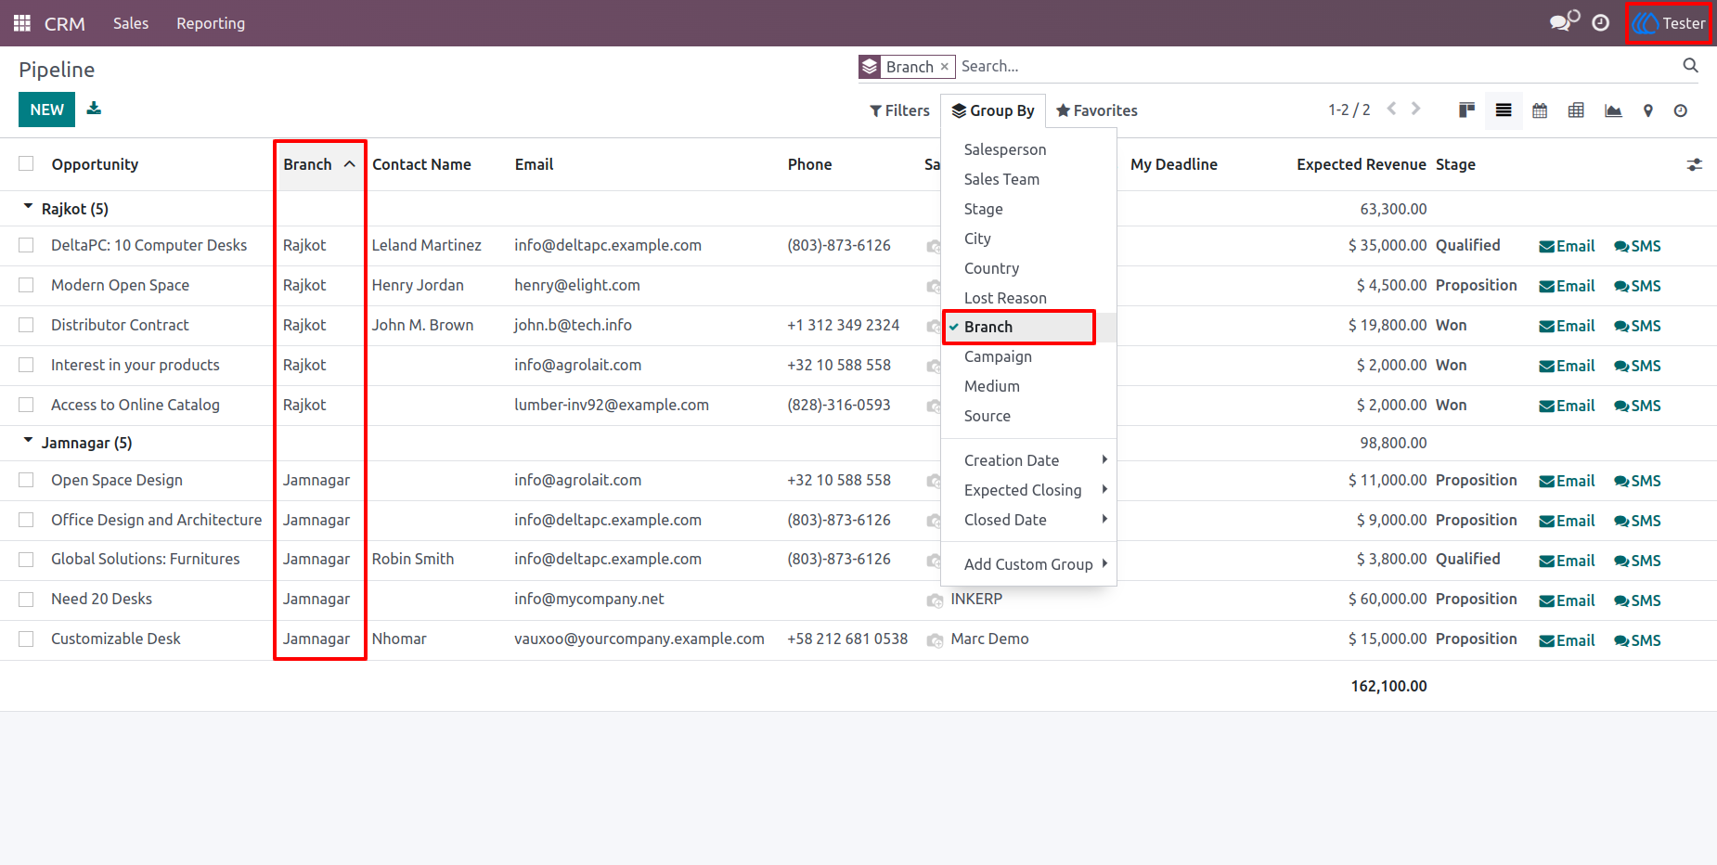1717x865 pixels.
Task: Check the Customizable Desk row
Action: tap(26, 639)
